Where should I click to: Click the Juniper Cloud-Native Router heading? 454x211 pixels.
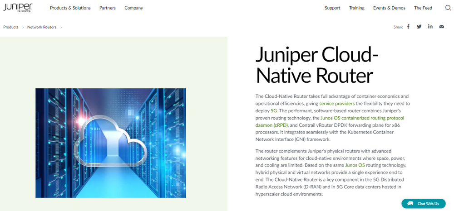pos(317,65)
